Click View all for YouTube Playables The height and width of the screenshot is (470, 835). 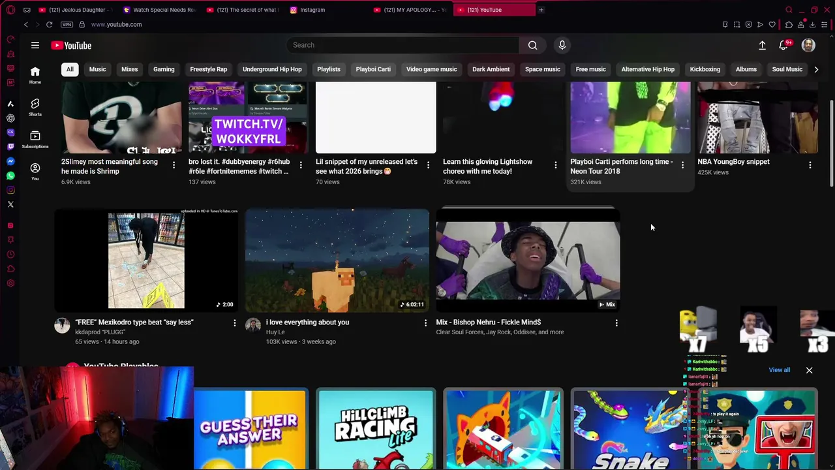tap(779, 370)
